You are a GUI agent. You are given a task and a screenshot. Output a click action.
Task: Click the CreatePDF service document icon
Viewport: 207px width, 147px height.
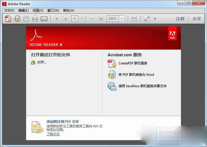click(x=112, y=64)
